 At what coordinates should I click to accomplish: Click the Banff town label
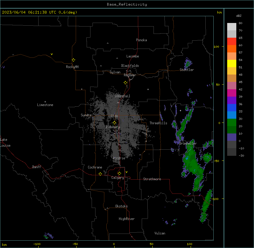[37, 167]
